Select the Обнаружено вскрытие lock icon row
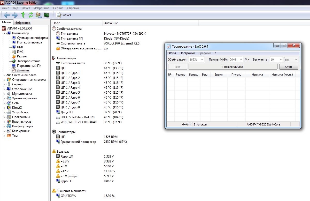The width and height of the screenshot is (310, 201). point(82,48)
